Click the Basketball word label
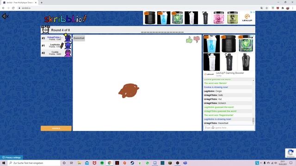296x166 pixels. [x=79, y=38]
